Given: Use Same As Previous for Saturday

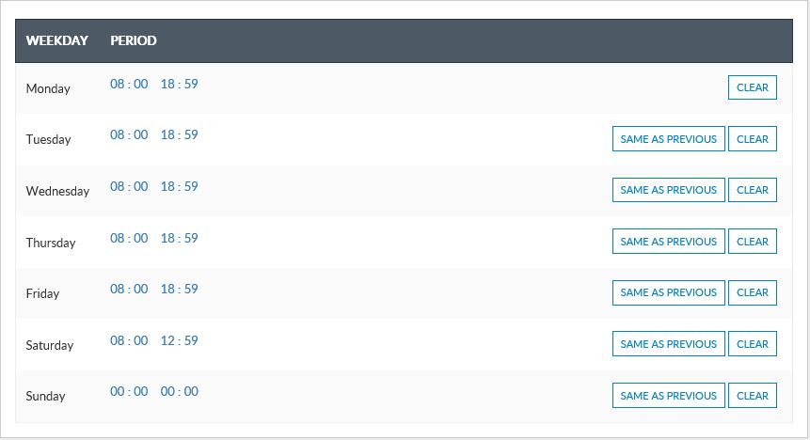Looking at the screenshot, I should (668, 344).
